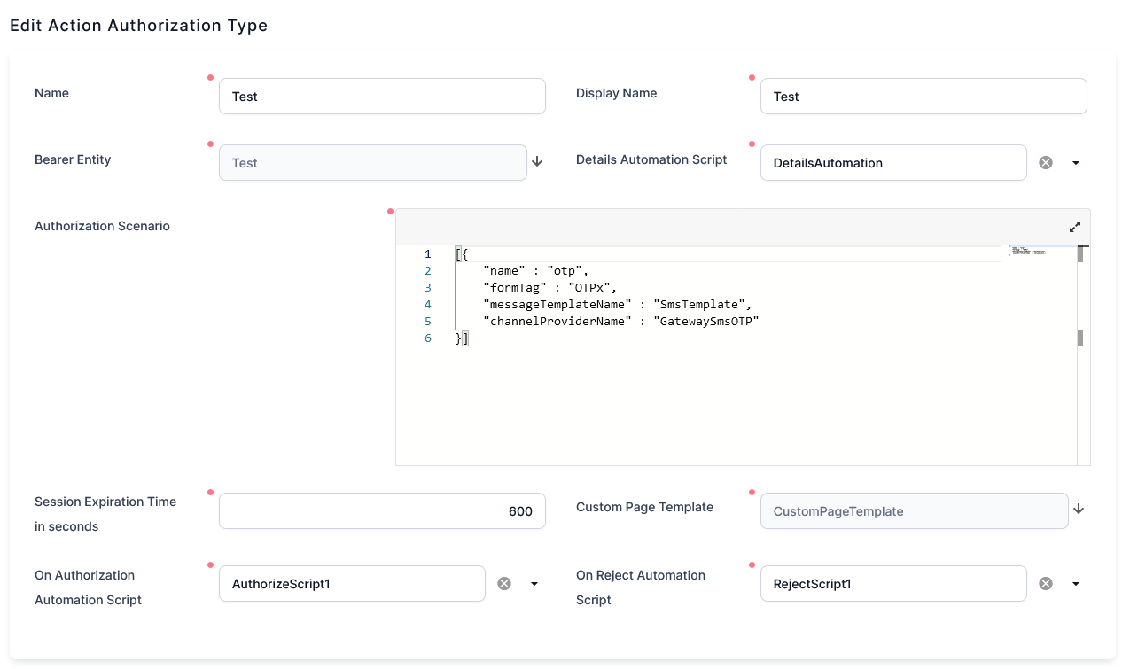1130x669 pixels.
Task: Select the Custom Page Template field
Action: pos(913,511)
